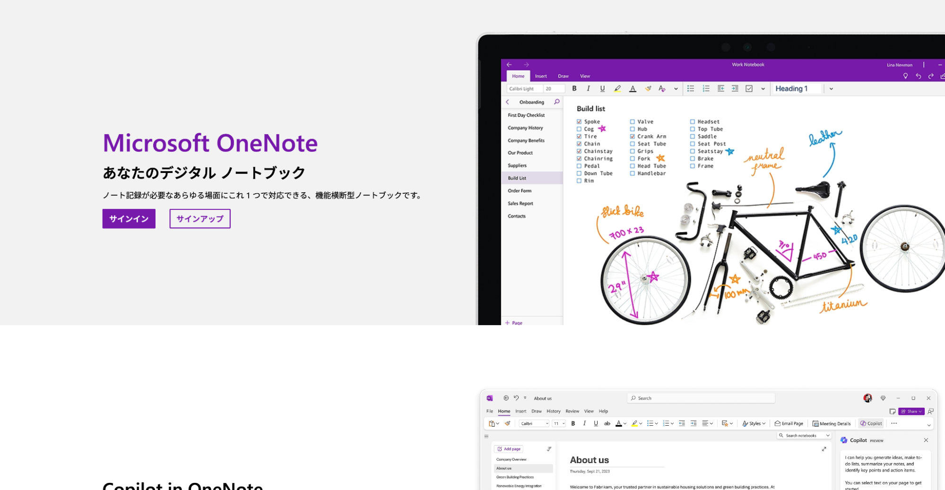This screenshot has height=490, width=945.
Task: Click the サインアップ sign-up button
Action: pyautogui.click(x=200, y=219)
